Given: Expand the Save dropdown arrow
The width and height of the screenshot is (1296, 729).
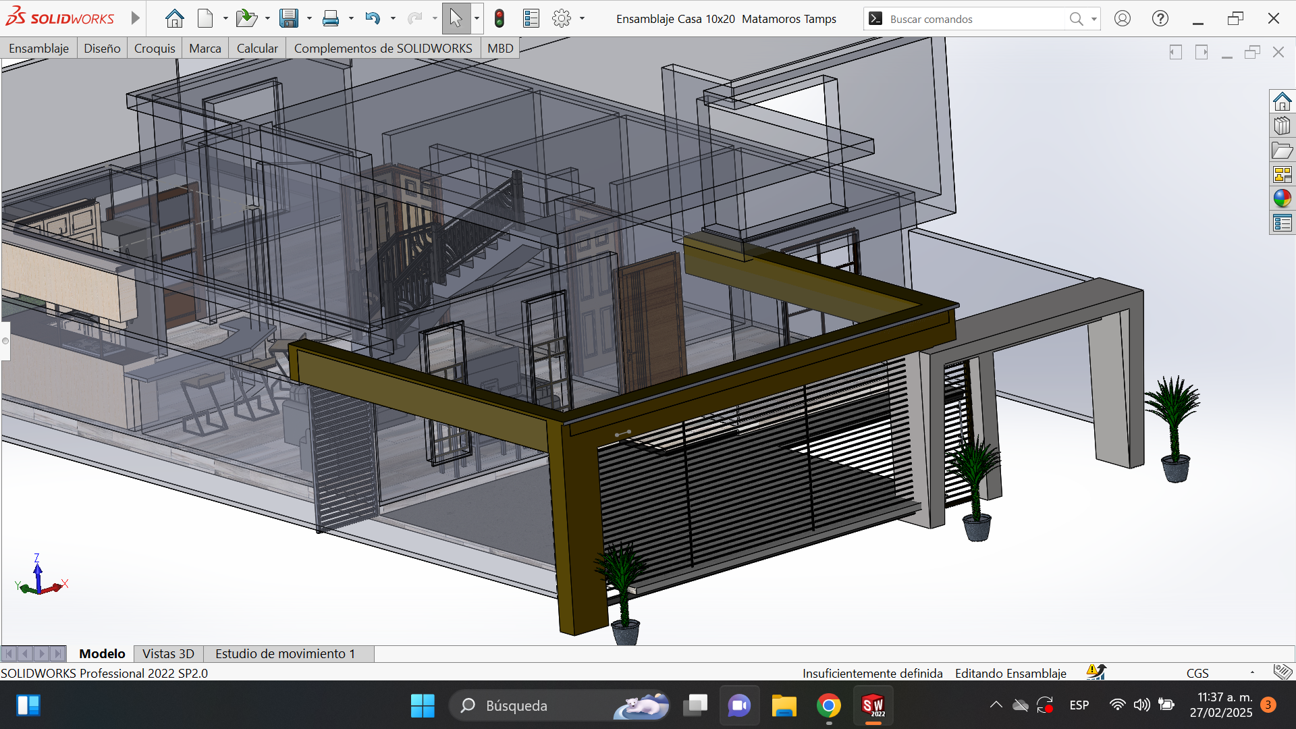Looking at the screenshot, I should (309, 19).
